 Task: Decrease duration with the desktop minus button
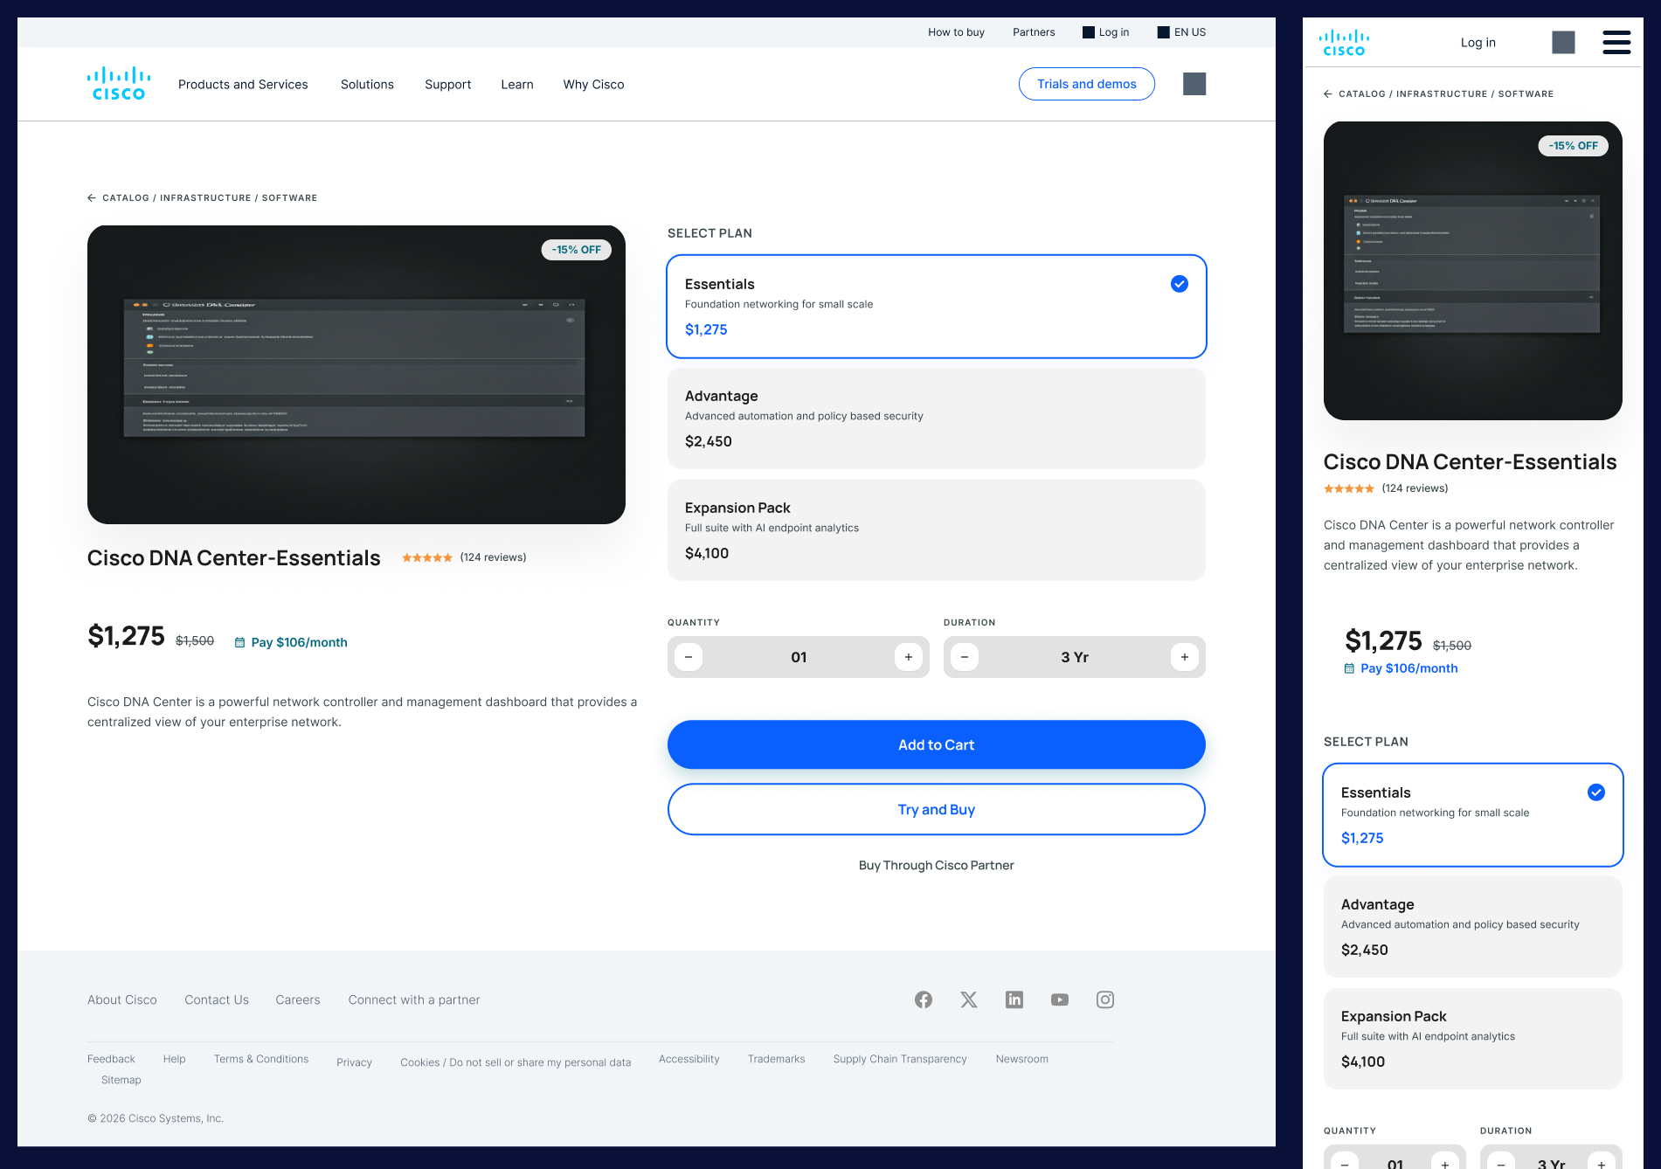[x=965, y=657]
